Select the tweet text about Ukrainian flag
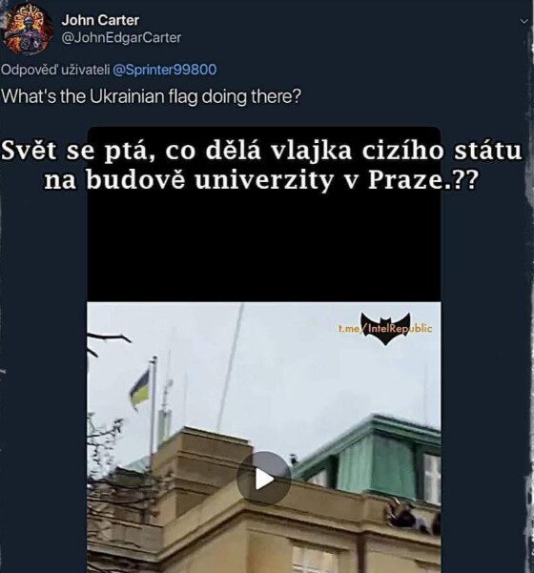Screen dimensions: 534x573 (x=151, y=96)
